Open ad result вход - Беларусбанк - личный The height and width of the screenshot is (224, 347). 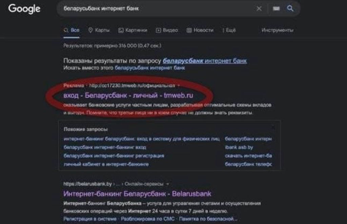(128, 95)
